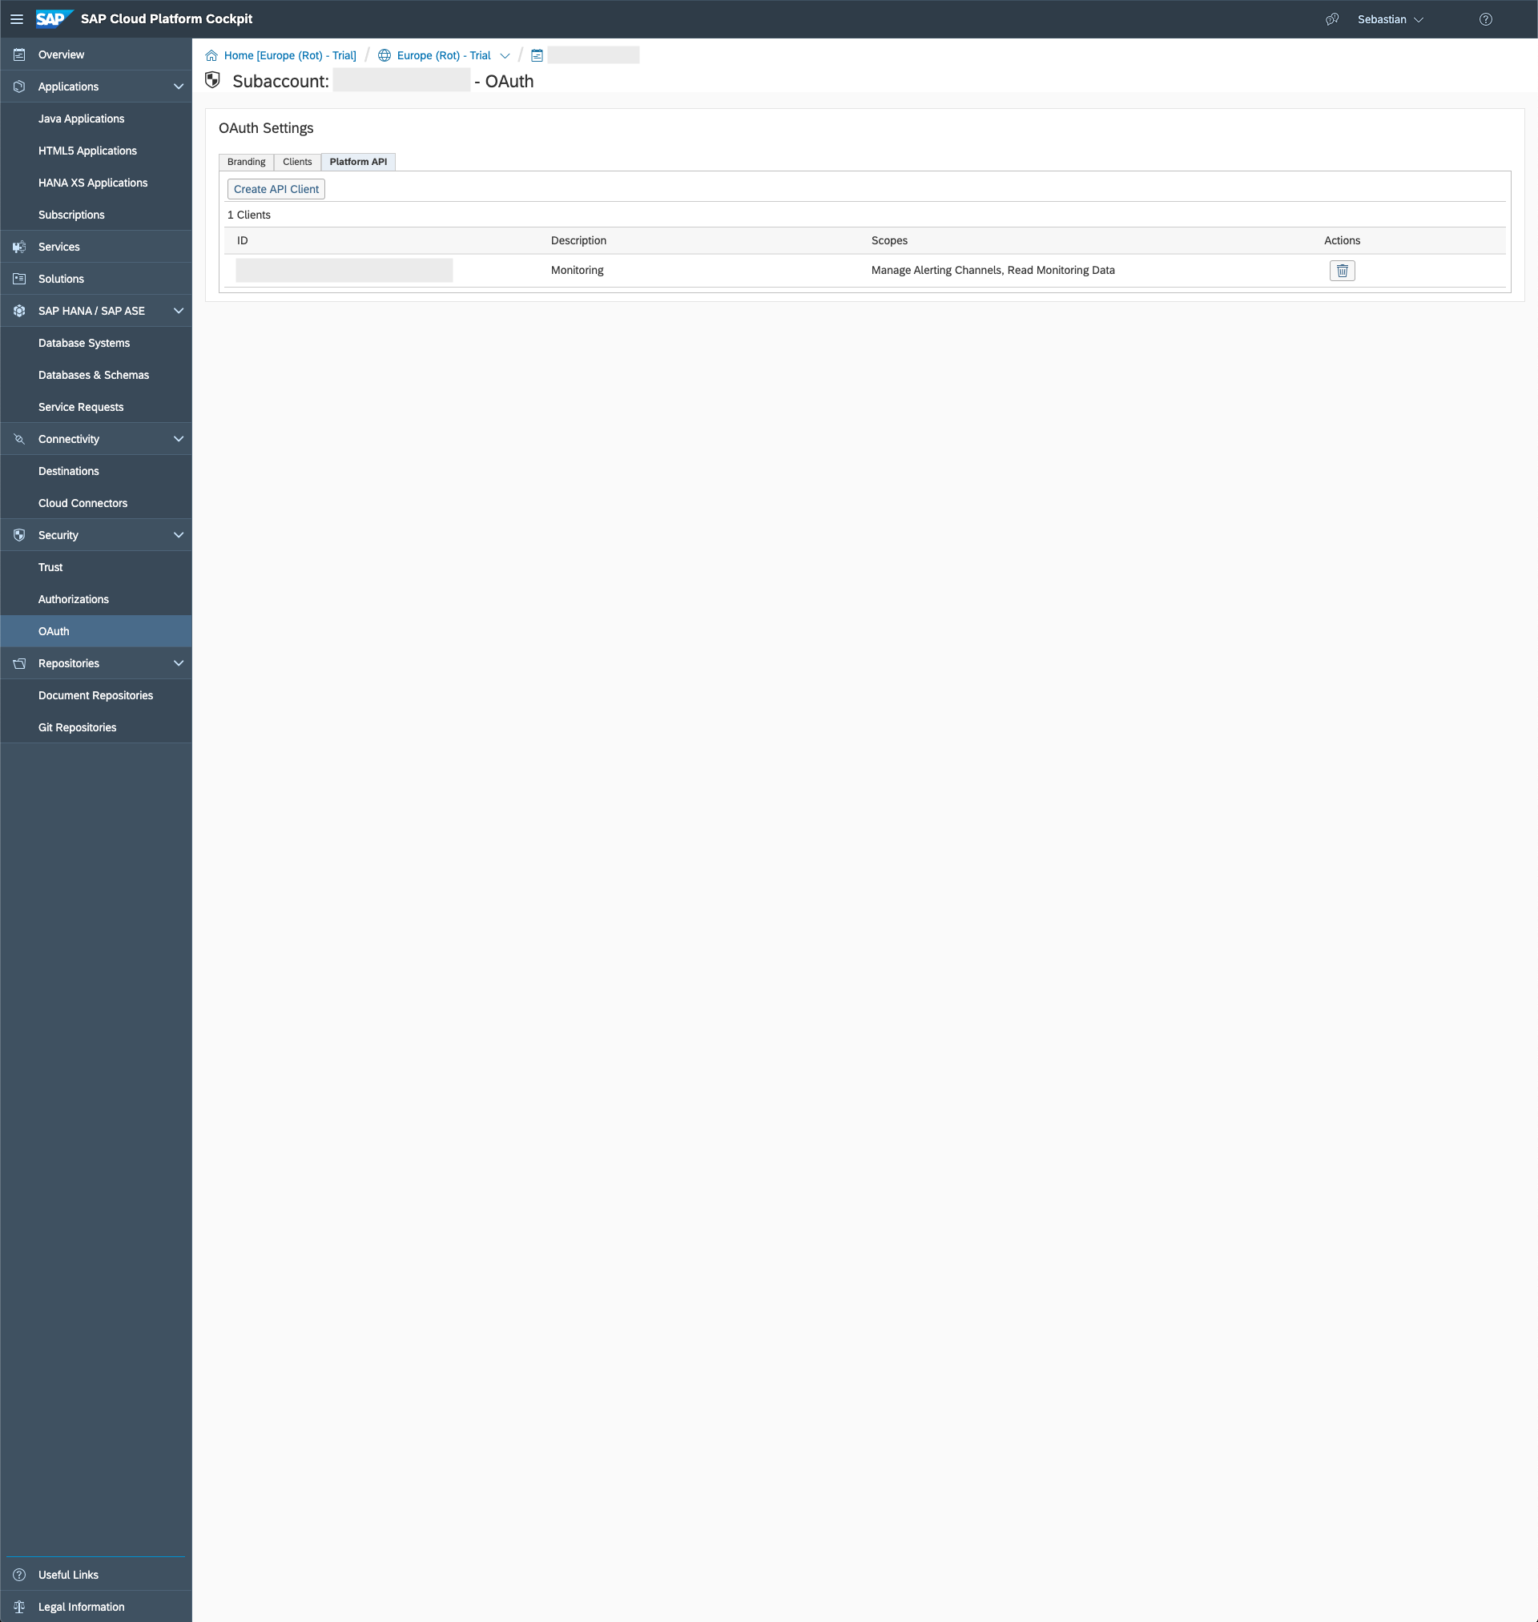
Task: Select the Clients tab in OAuth Settings
Action: pos(296,160)
